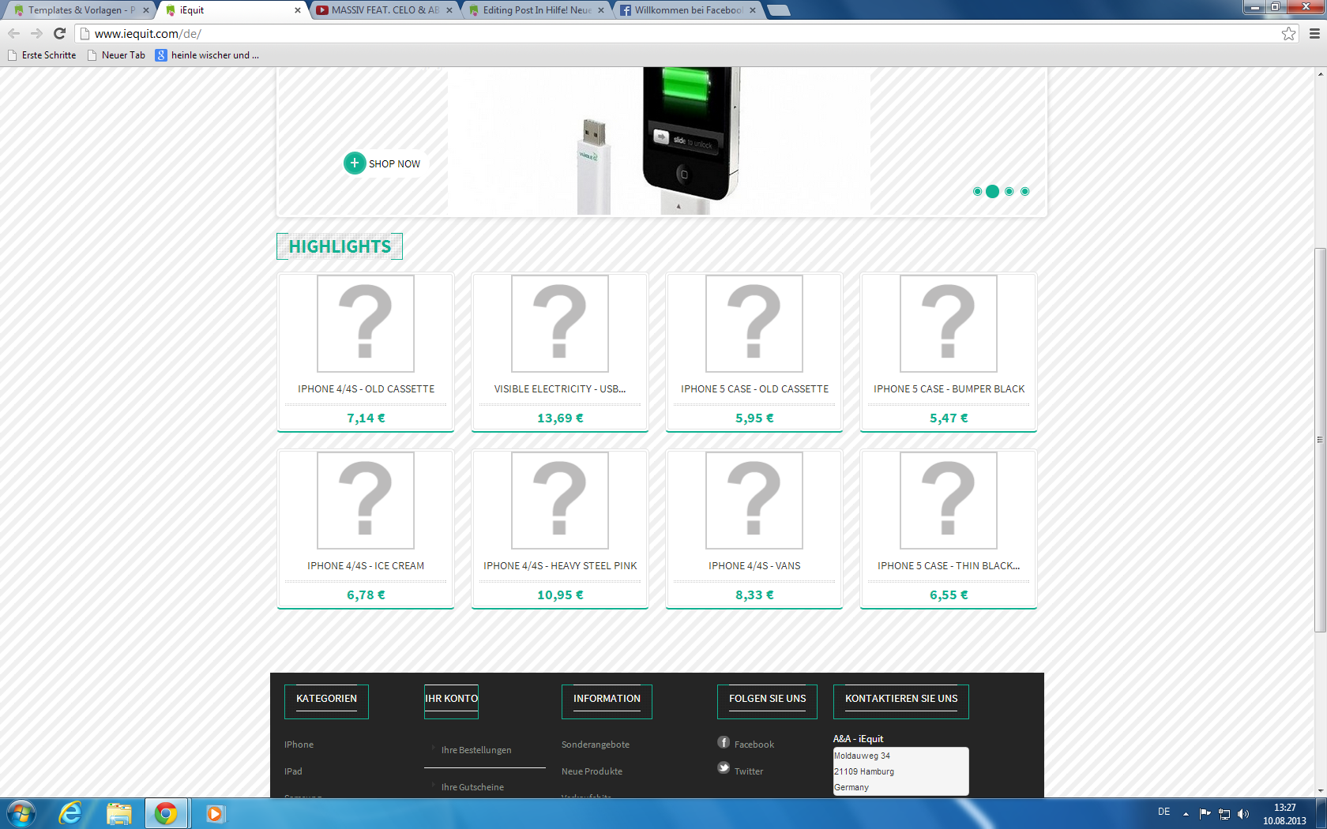
Task: Open the iPhone category footer link
Action: pyautogui.click(x=299, y=745)
